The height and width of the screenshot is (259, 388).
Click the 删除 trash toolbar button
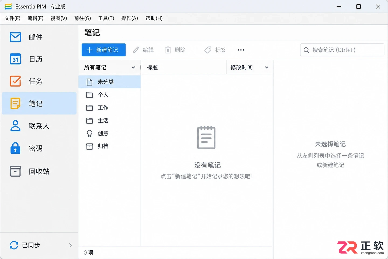click(x=175, y=50)
